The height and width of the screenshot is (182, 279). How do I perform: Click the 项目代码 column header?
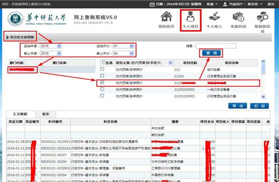pos(190,63)
